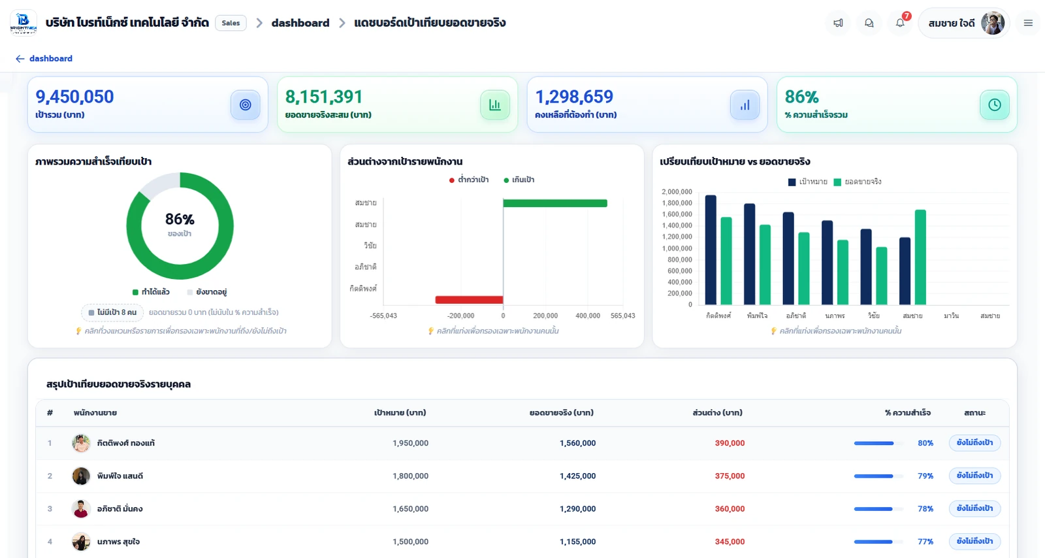Click the 9,450,050 total target figure
Viewport: 1045px width, 558px height.
74,97
